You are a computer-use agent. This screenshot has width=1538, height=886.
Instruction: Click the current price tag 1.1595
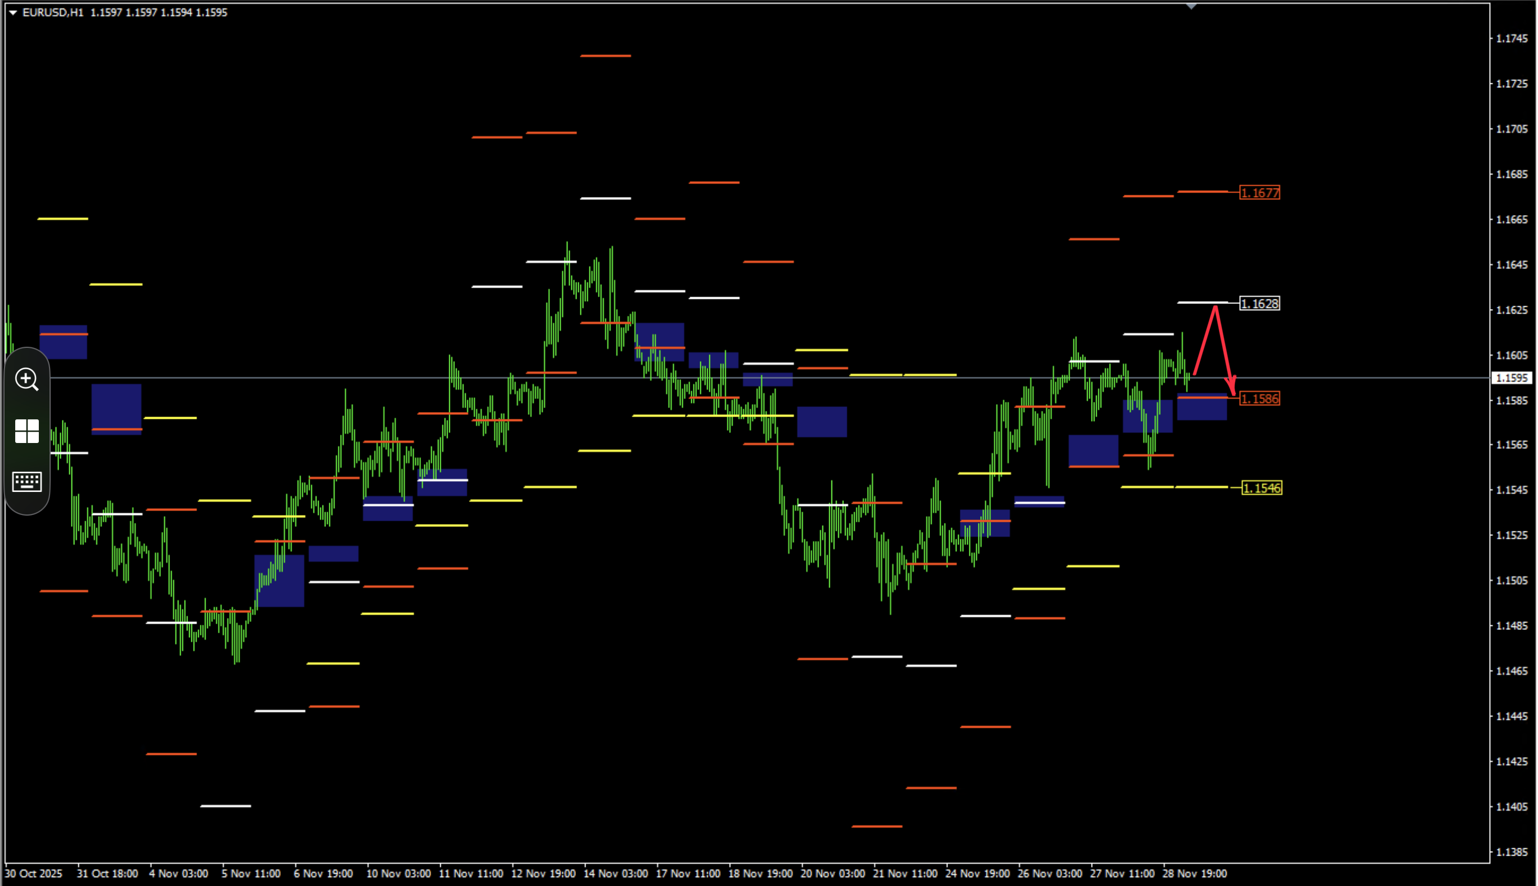tap(1511, 378)
